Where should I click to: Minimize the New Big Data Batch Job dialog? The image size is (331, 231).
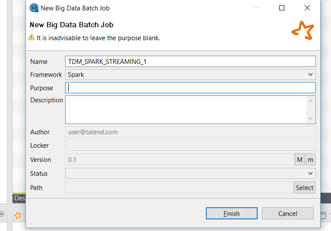click(257, 8)
